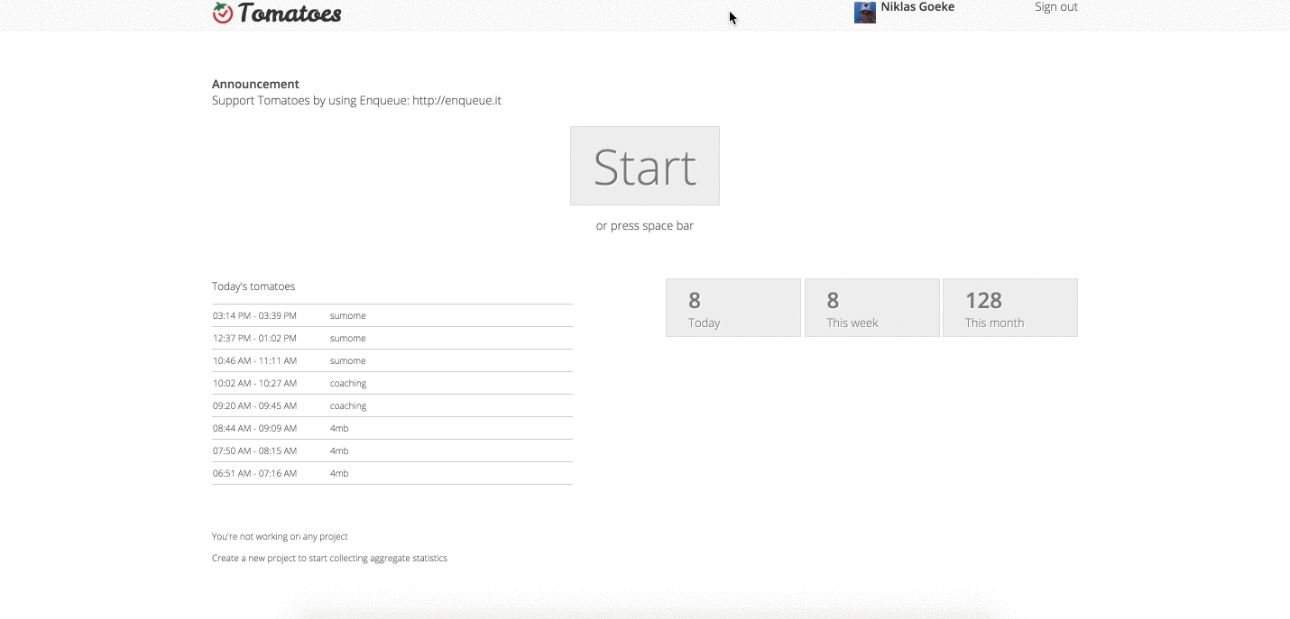Click the 4mb tag in the 08:44 AM row

tap(339, 429)
